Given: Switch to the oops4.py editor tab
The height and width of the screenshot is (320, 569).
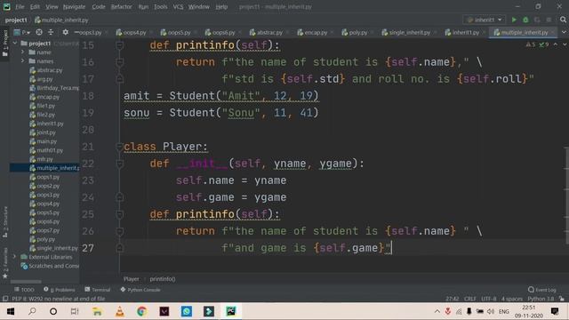Looking at the screenshot, I should [x=132, y=32].
